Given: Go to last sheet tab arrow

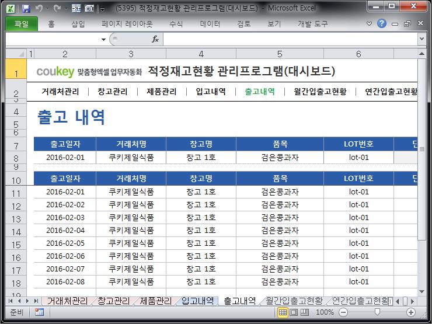Looking at the screenshot, I should [36, 301].
